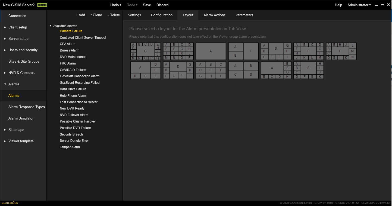Image resolution: width=392 pixels, height=206 pixels.
Task: Open the Help menu
Action: click(338, 5)
